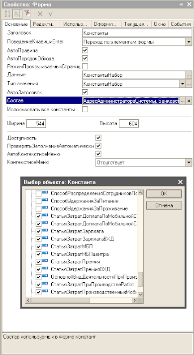
Task: Toggle sort-by-categories toolbar icon
Action: pos(17,14)
